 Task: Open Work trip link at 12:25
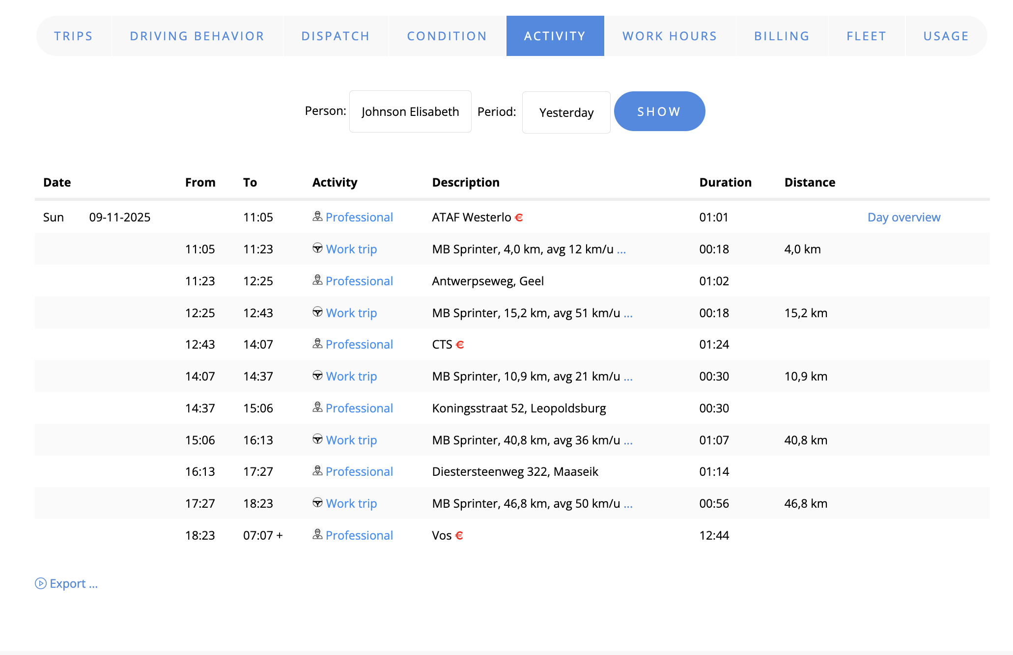pos(351,313)
